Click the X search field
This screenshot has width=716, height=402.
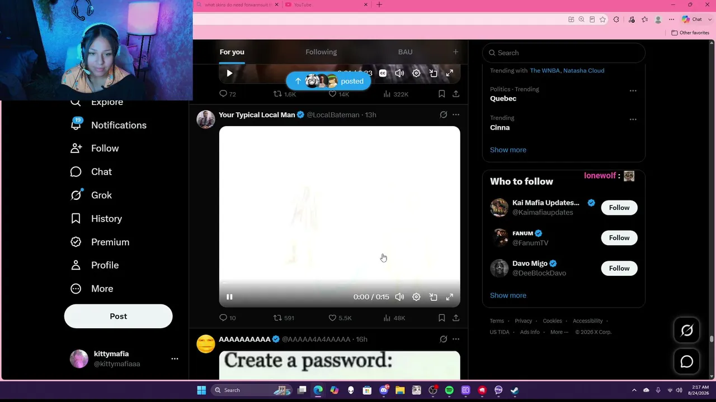click(564, 52)
